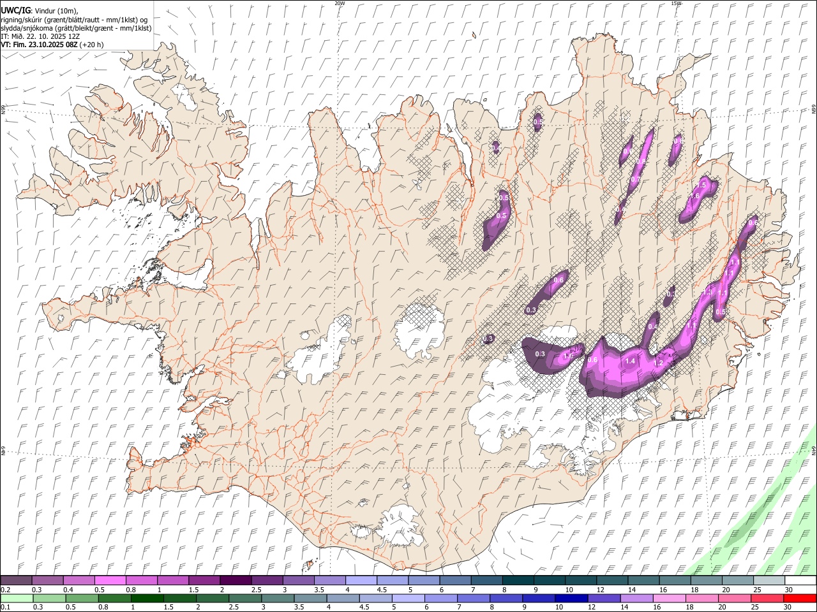This screenshot has width=817, height=612.
Task: Click the 'UWC/IG: Vindur (10m),' title line
Action: [40, 10]
